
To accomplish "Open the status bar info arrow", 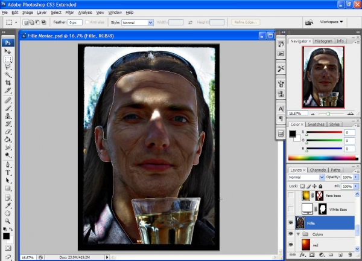I will click(x=107, y=257).
